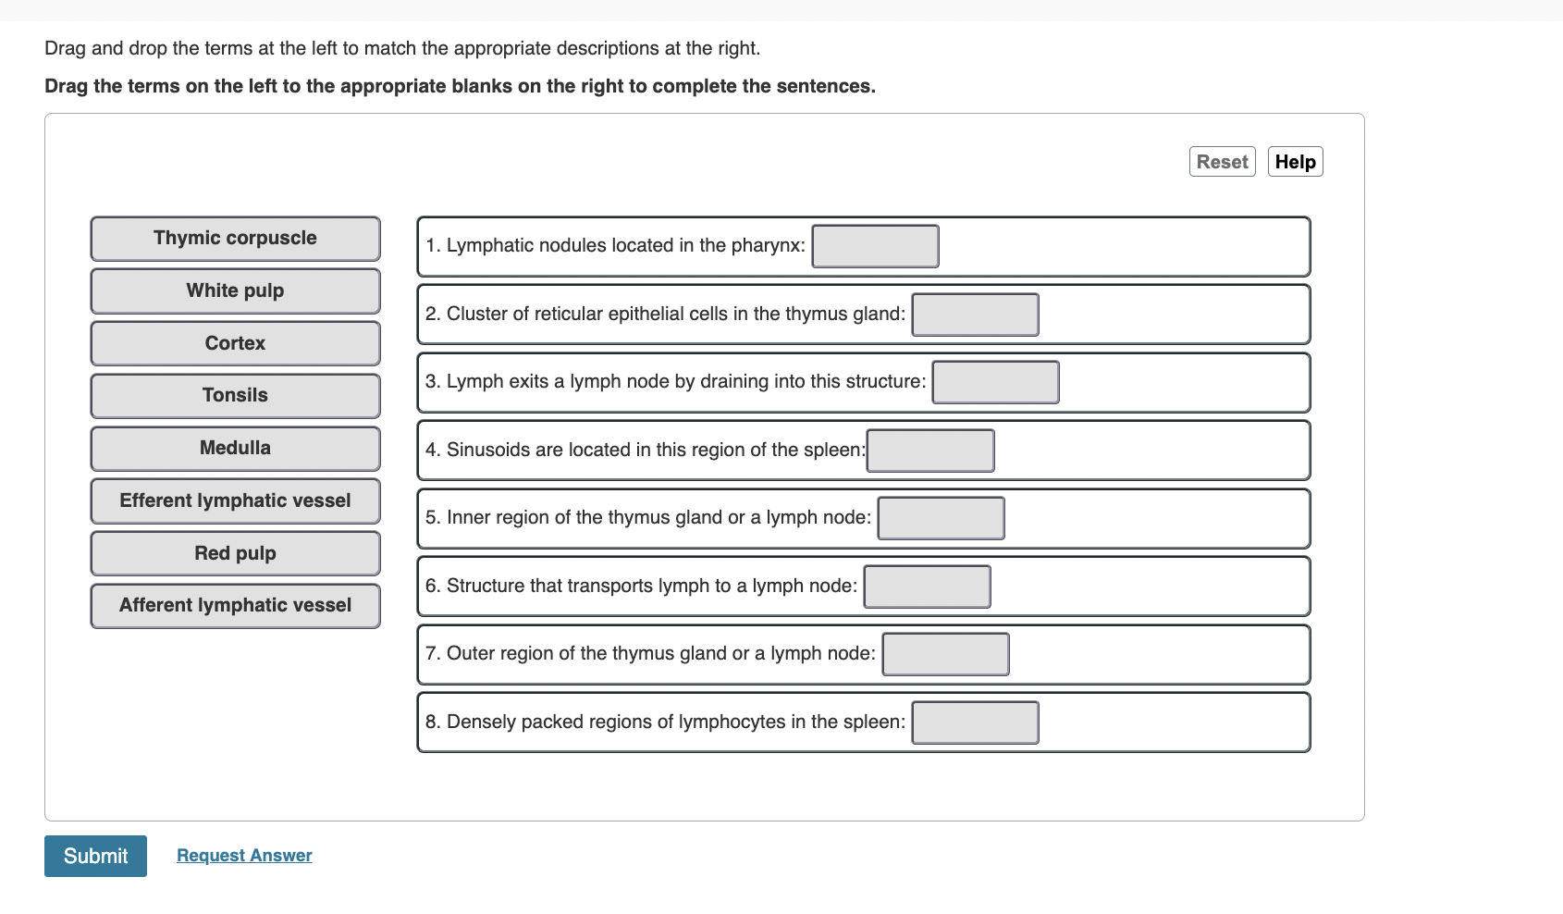This screenshot has width=1563, height=914.
Task: Click the blank for outer thymus region
Action: click(x=945, y=653)
